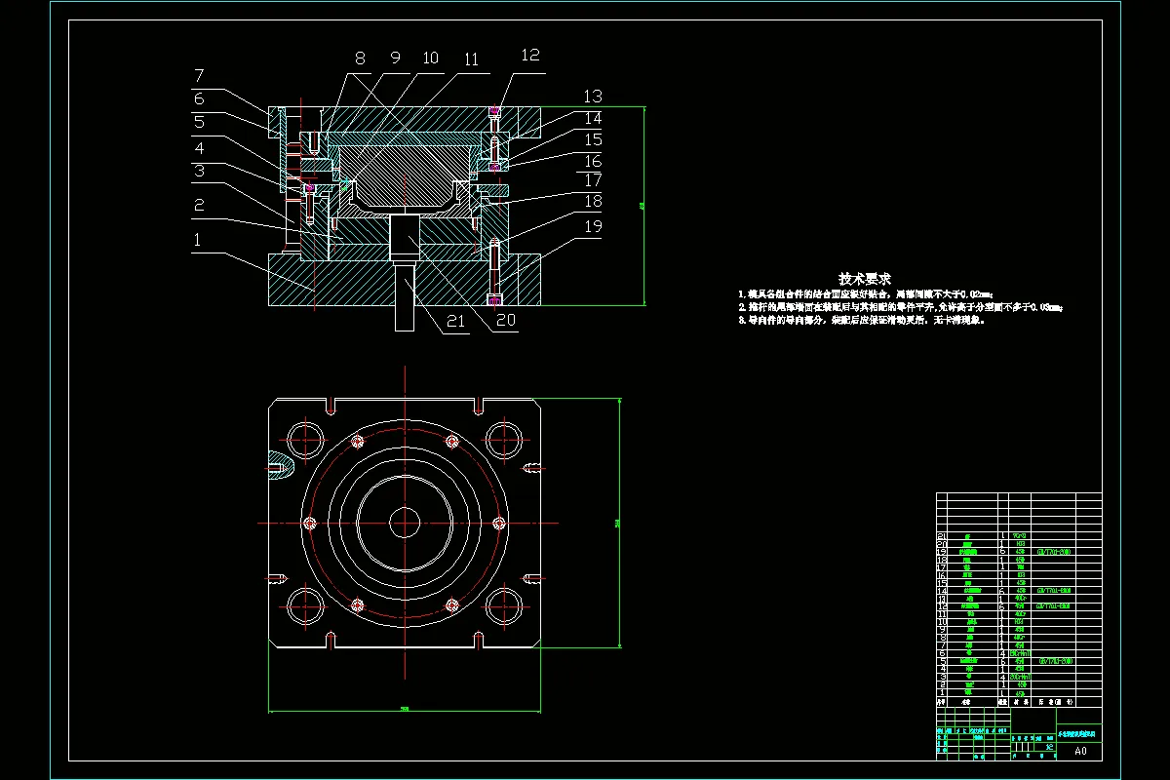Select technical requirement line 3 about guide parts
The height and width of the screenshot is (780, 1170).
(861, 320)
